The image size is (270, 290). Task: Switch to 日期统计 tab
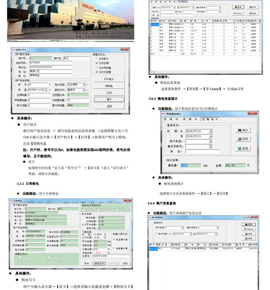210,119
